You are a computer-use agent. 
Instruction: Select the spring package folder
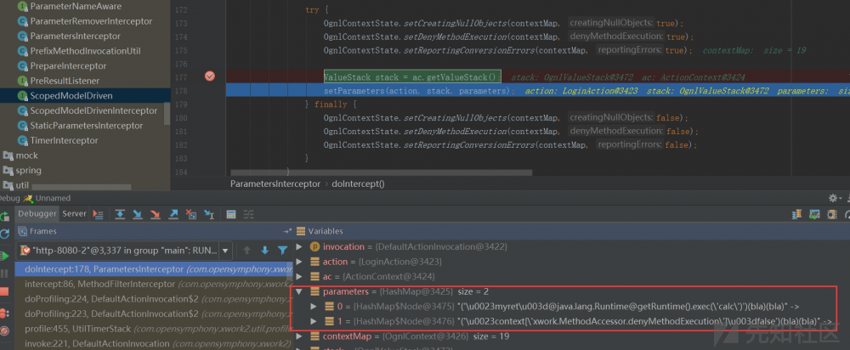tap(29, 170)
